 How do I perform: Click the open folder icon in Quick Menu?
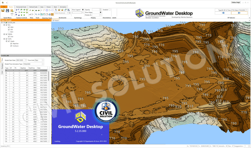pyautogui.click(x=3, y=11)
